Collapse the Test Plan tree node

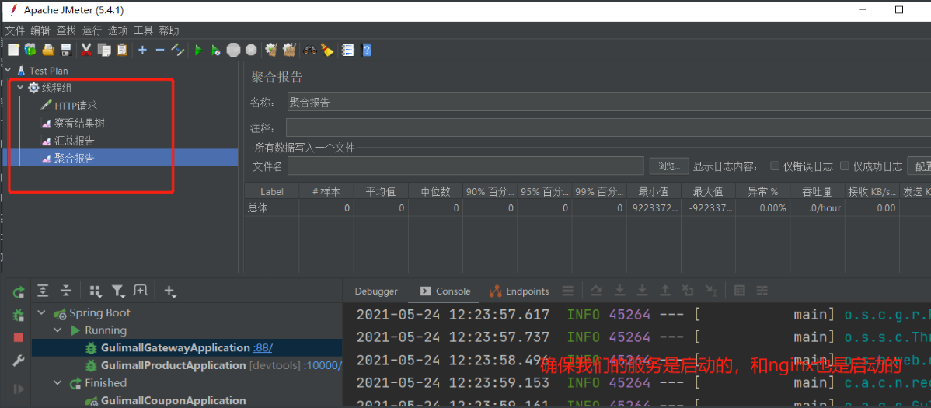tap(9, 70)
